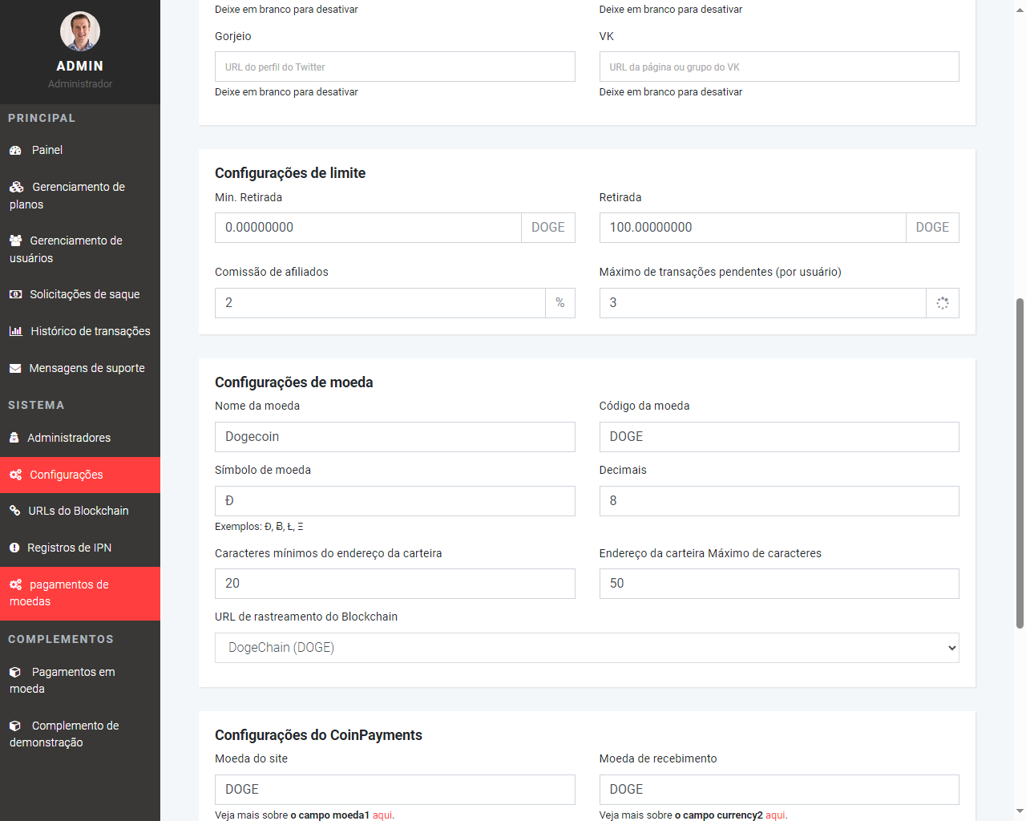Click the Painel dashboard icon
Screen dimensions: 1026x821
pos(15,151)
